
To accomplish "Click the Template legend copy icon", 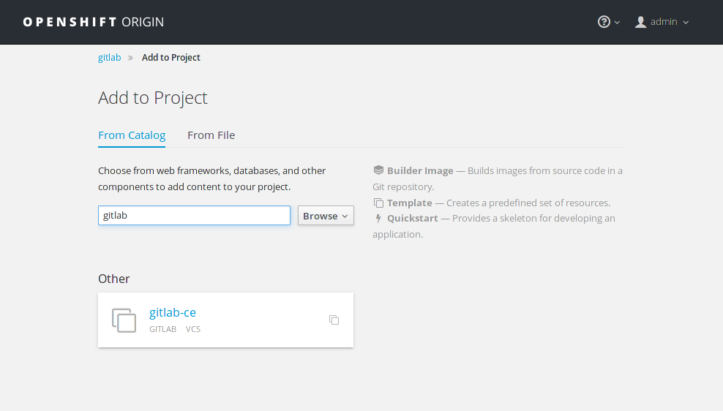I will point(378,203).
